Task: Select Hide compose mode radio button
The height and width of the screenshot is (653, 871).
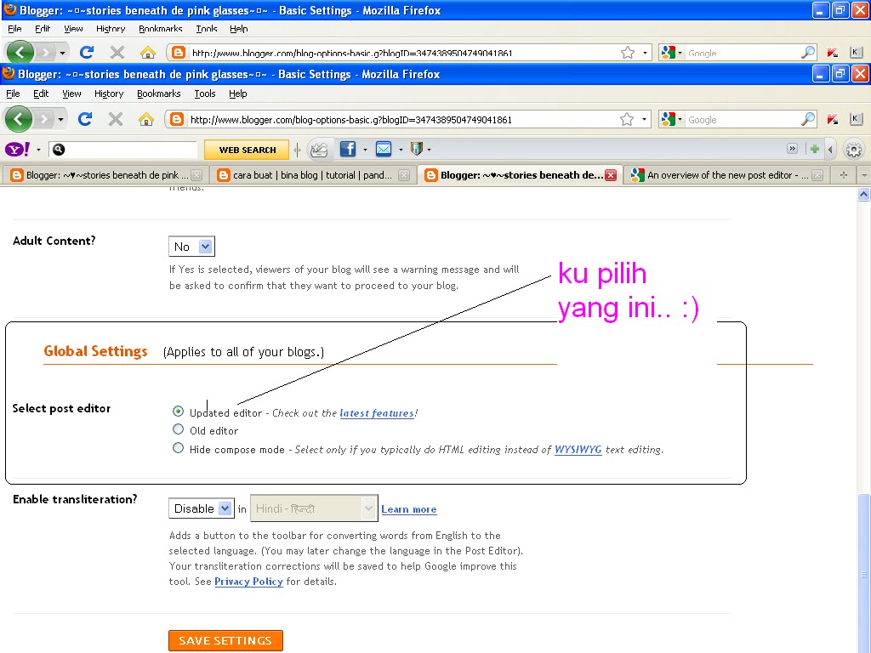Action: (x=178, y=448)
